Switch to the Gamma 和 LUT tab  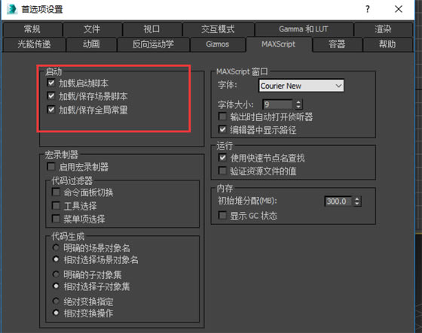(x=304, y=29)
